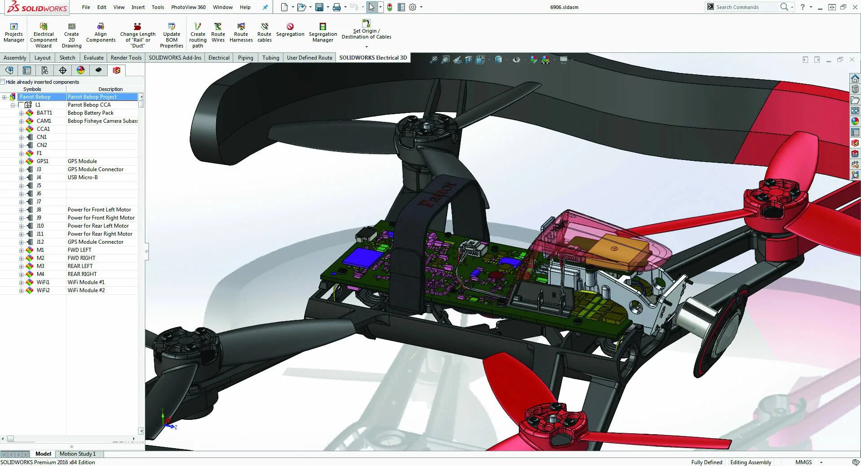Open the PropertyManager panel tab
Viewport: 861px width, 466px height.
(27, 70)
